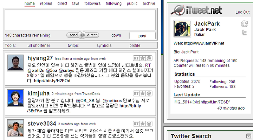This screenshot has width=253, height=140.
Task: Open the Twitter bird icon below refresh
Action: (x=245, y=33)
